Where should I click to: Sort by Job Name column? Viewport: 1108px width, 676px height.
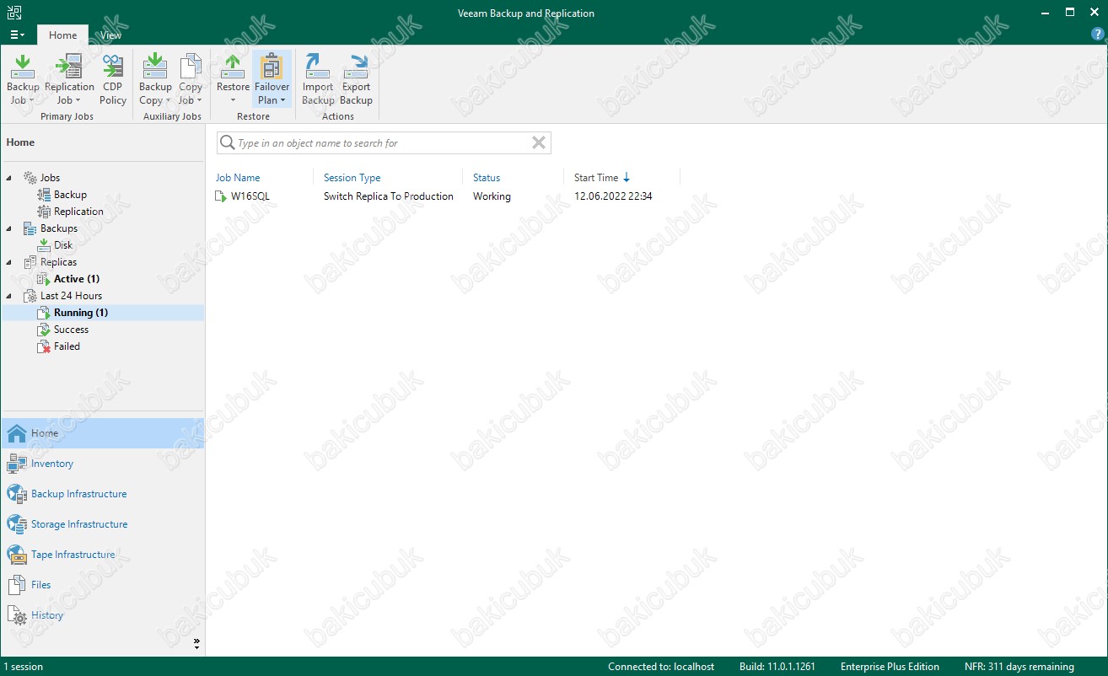coord(238,178)
